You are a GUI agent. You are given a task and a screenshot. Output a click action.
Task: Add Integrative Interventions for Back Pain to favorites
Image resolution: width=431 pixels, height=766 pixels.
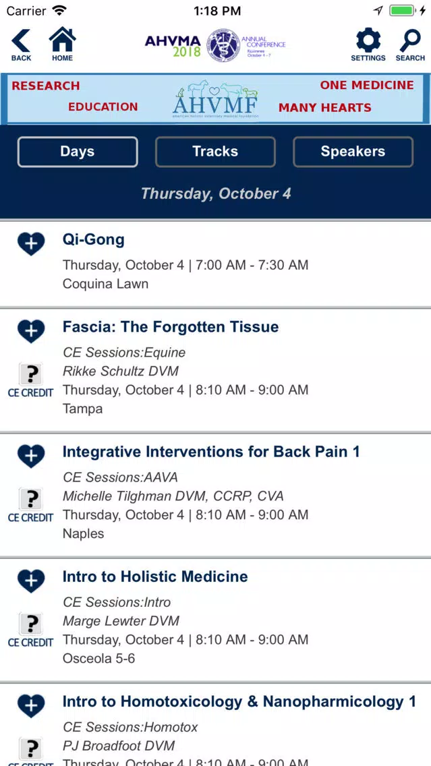pos(31,456)
